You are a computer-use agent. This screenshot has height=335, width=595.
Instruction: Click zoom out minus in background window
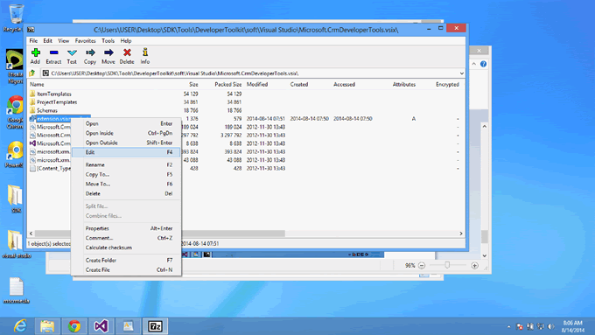(x=422, y=266)
